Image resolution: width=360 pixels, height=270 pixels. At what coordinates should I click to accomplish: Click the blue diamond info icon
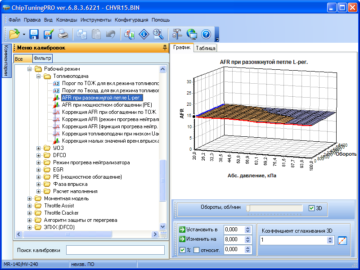point(144,34)
